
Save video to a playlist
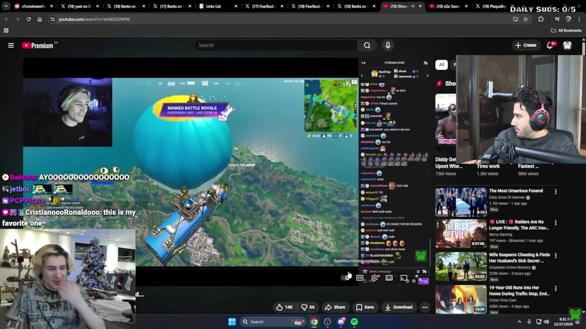tap(365, 307)
